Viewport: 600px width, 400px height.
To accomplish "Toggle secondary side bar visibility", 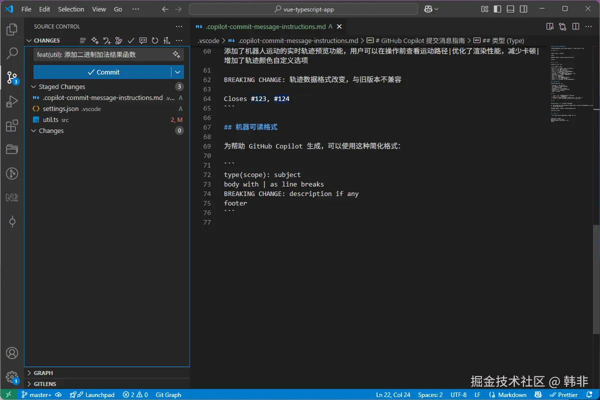I will [x=523, y=9].
